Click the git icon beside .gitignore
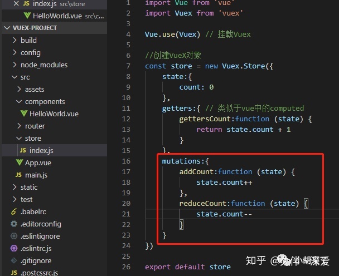The width and height of the screenshot is (339, 276). click(14, 260)
